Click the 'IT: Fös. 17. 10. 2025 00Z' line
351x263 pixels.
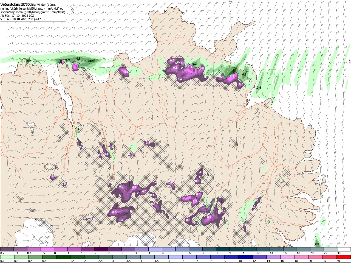pyautogui.click(x=17, y=16)
